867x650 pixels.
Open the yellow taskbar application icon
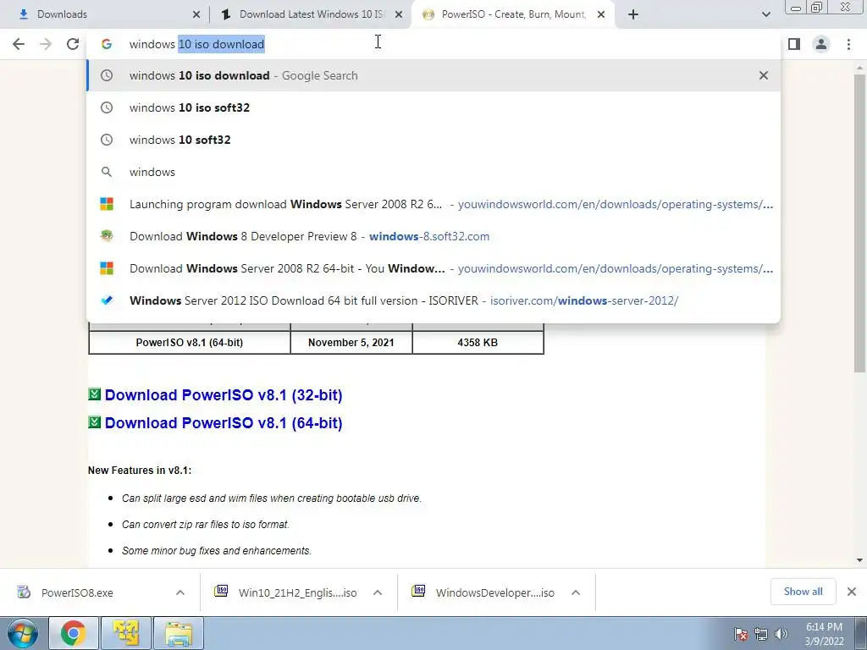pos(125,633)
